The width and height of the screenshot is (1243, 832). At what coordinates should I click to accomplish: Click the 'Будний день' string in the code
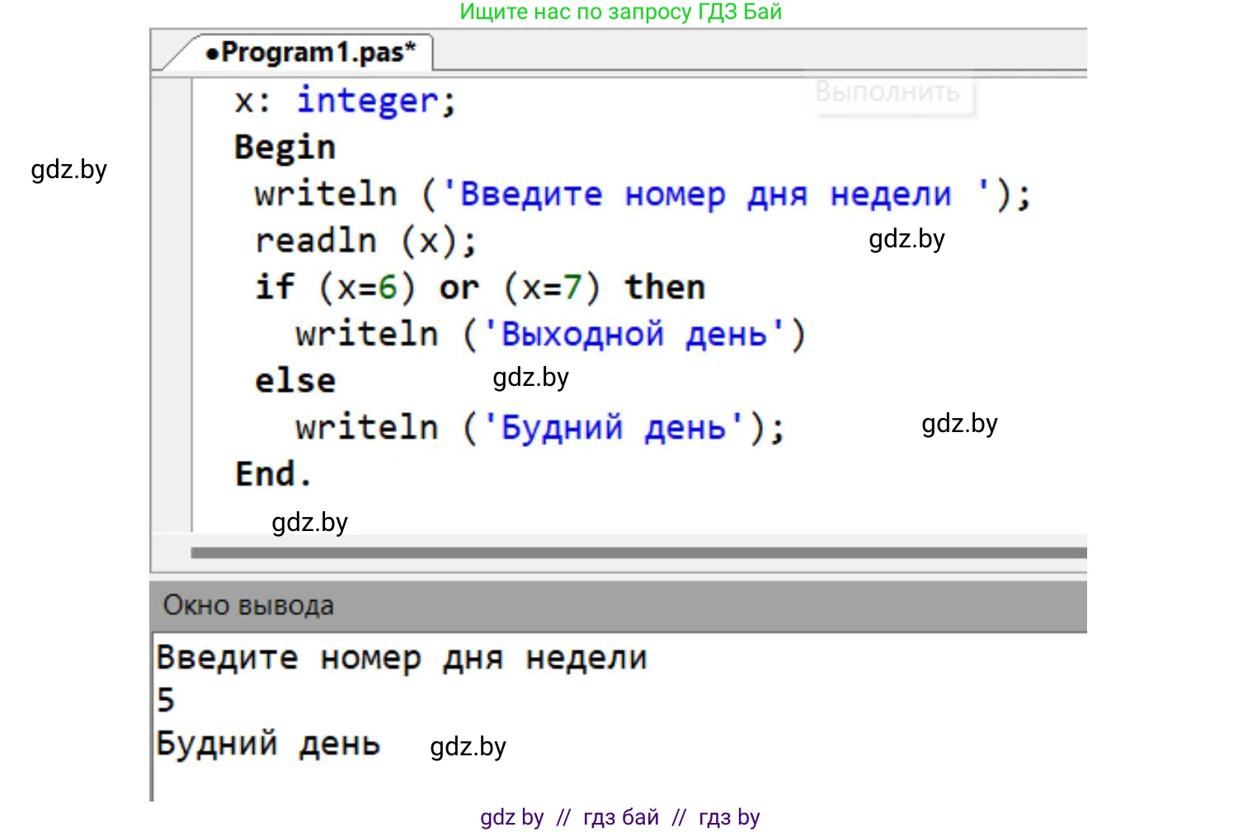(x=613, y=428)
